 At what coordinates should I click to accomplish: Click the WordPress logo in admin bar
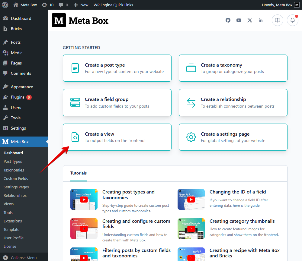(5, 5)
